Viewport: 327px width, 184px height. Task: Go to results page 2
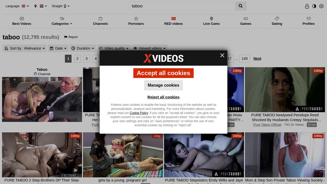click(x=77, y=59)
